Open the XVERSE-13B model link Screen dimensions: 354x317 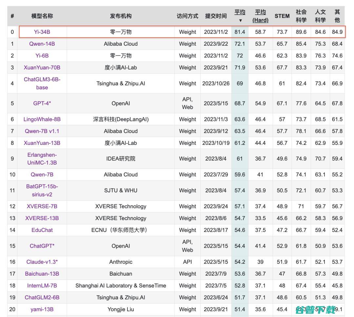point(42,218)
